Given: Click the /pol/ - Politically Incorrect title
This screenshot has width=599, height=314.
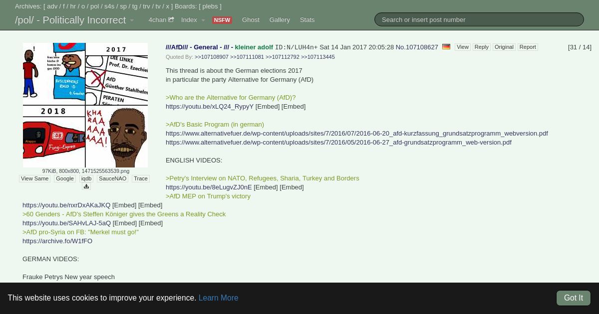Looking at the screenshot, I should tap(70, 20).
